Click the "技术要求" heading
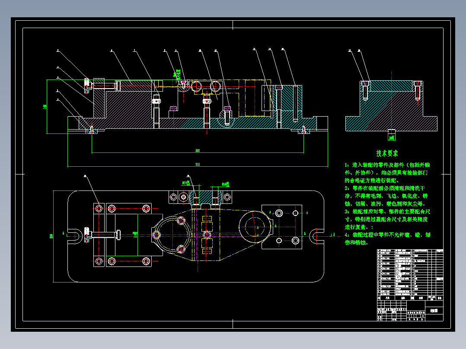Viewport: 466px width, 349px height. (x=387, y=153)
